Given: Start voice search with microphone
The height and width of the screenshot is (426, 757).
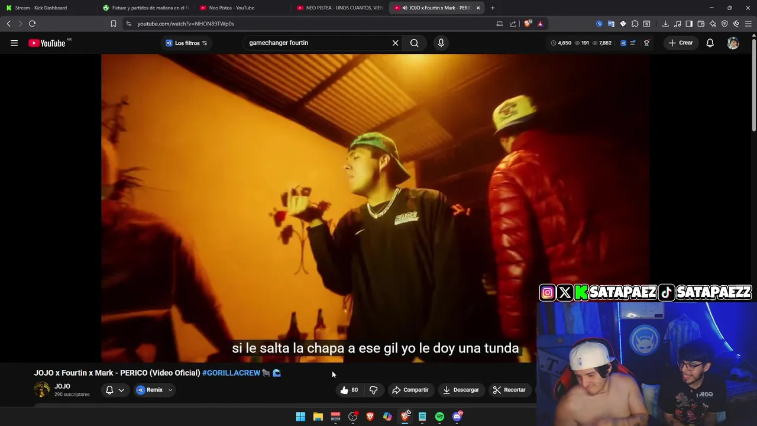Looking at the screenshot, I should [441, 43].
